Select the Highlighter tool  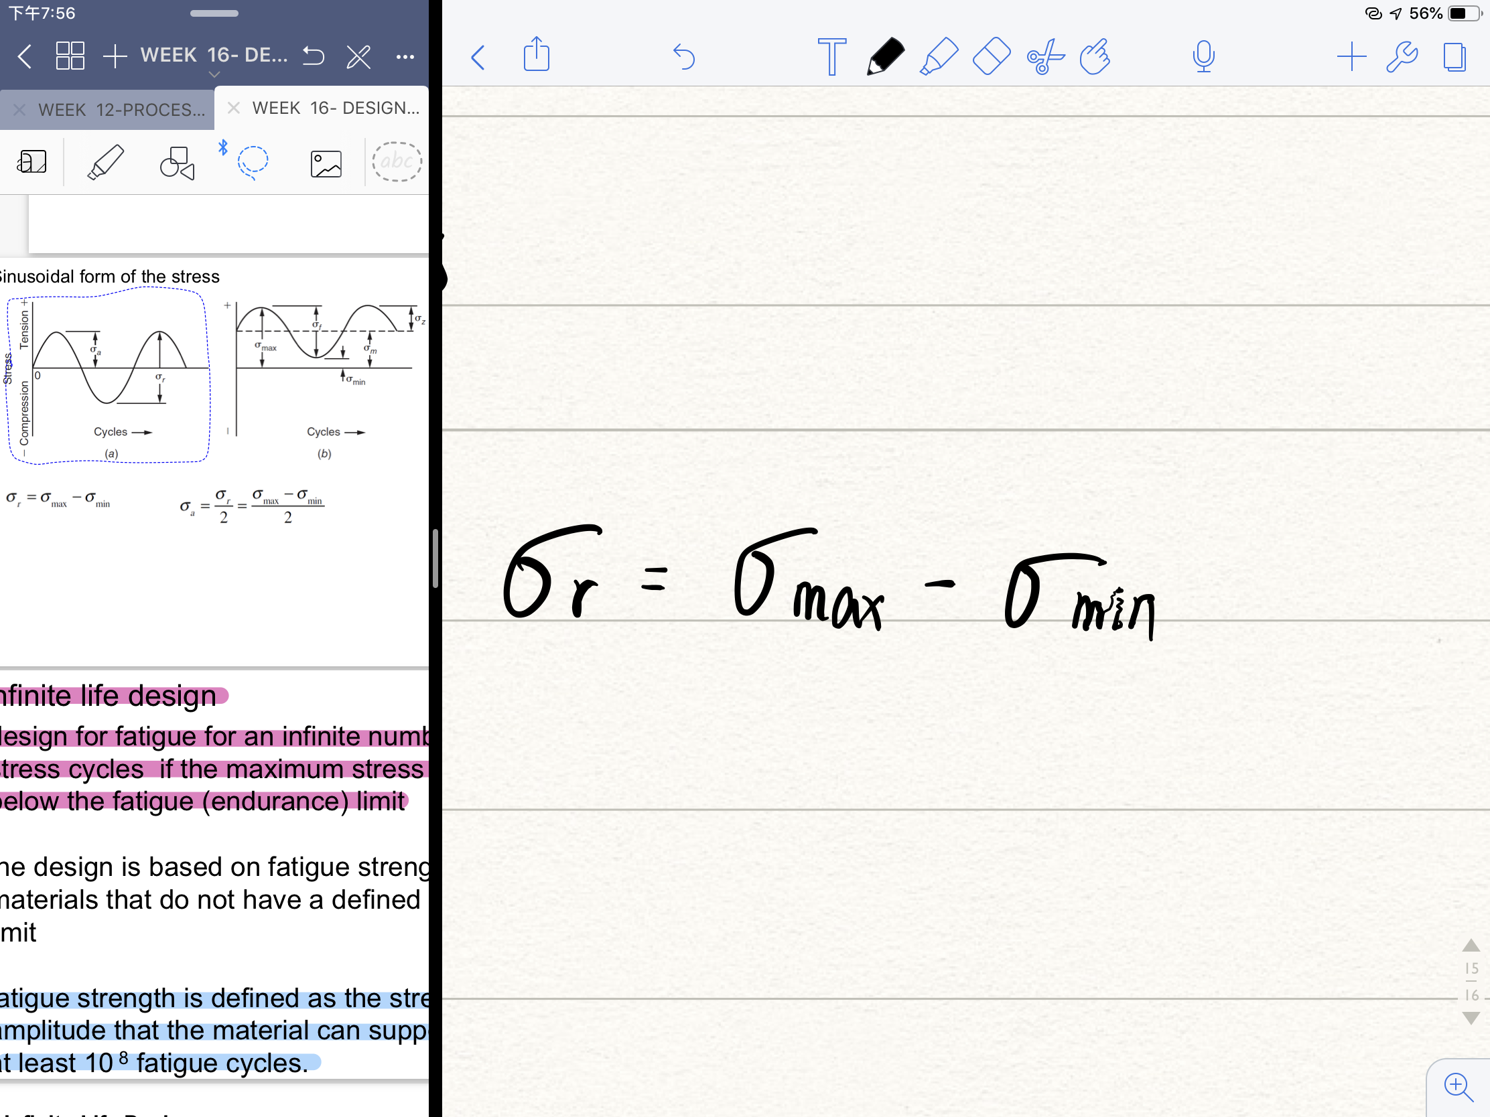938,56
